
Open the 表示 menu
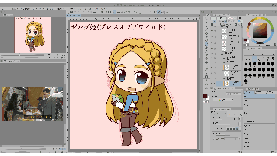point(72,9)
